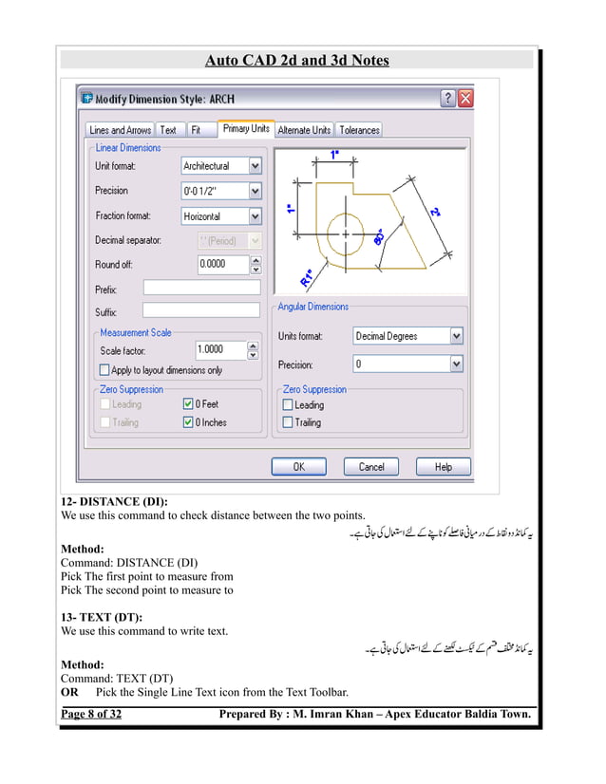Decrease Round off with down arrow

(x=256, y=269)
